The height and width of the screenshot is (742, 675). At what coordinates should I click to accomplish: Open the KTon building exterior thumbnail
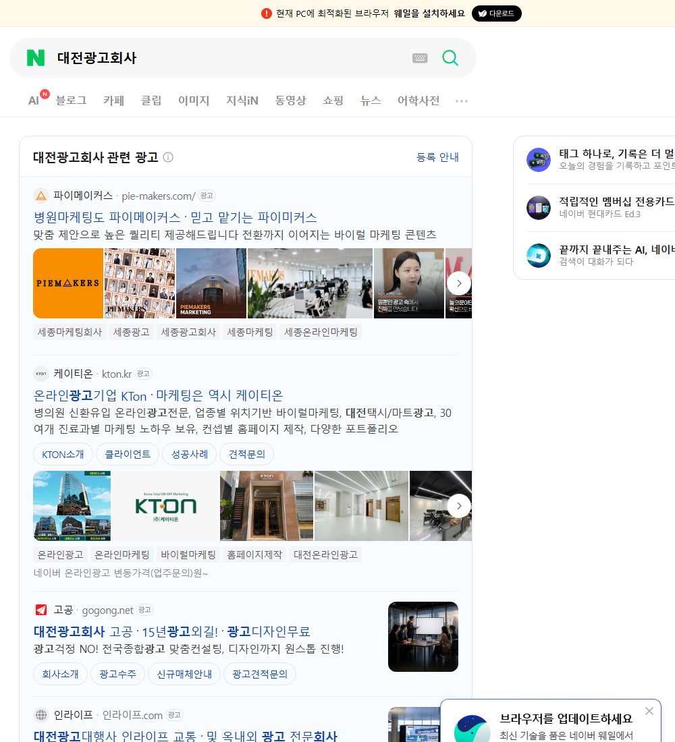tap(72, 506)
